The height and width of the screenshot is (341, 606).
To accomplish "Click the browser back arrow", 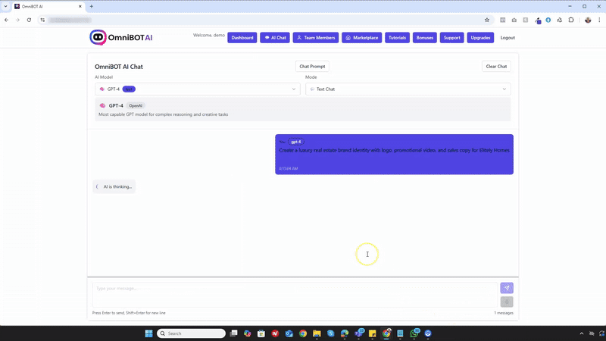I will coord(7,20).
